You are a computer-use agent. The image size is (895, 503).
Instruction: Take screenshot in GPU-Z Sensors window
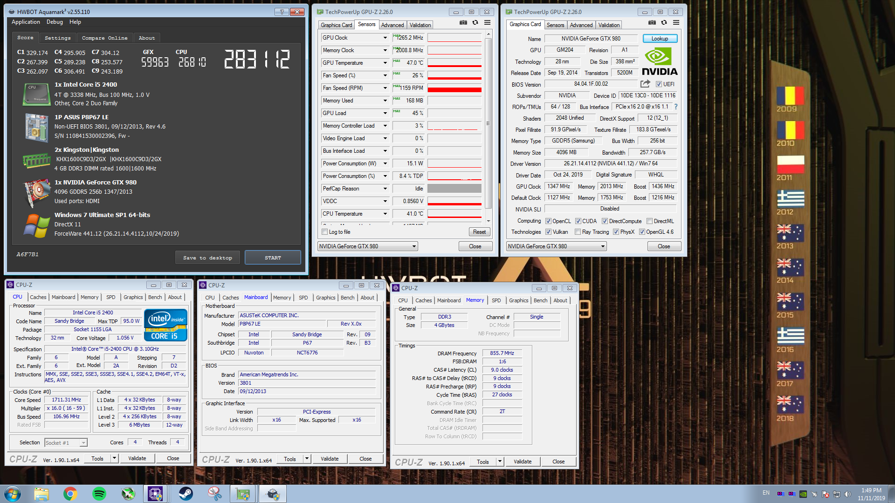pyautogui.click(x=463, y=22)
